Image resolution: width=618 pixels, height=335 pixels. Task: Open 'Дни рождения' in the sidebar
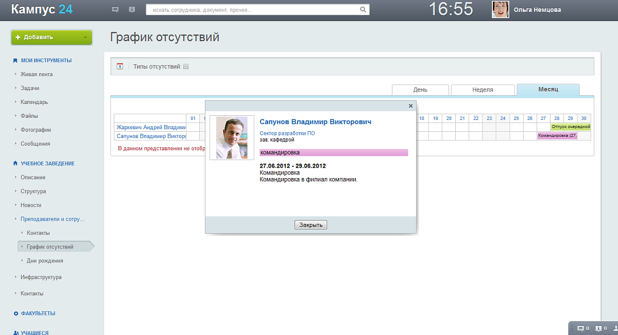(45, 261)
